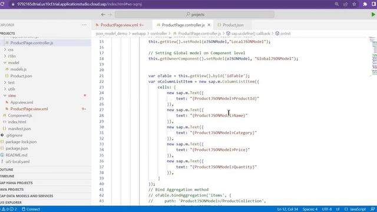Close the ProductPage.controller.js tab
The height and width of the screenshot is (212, 377).
pos(209,25)
